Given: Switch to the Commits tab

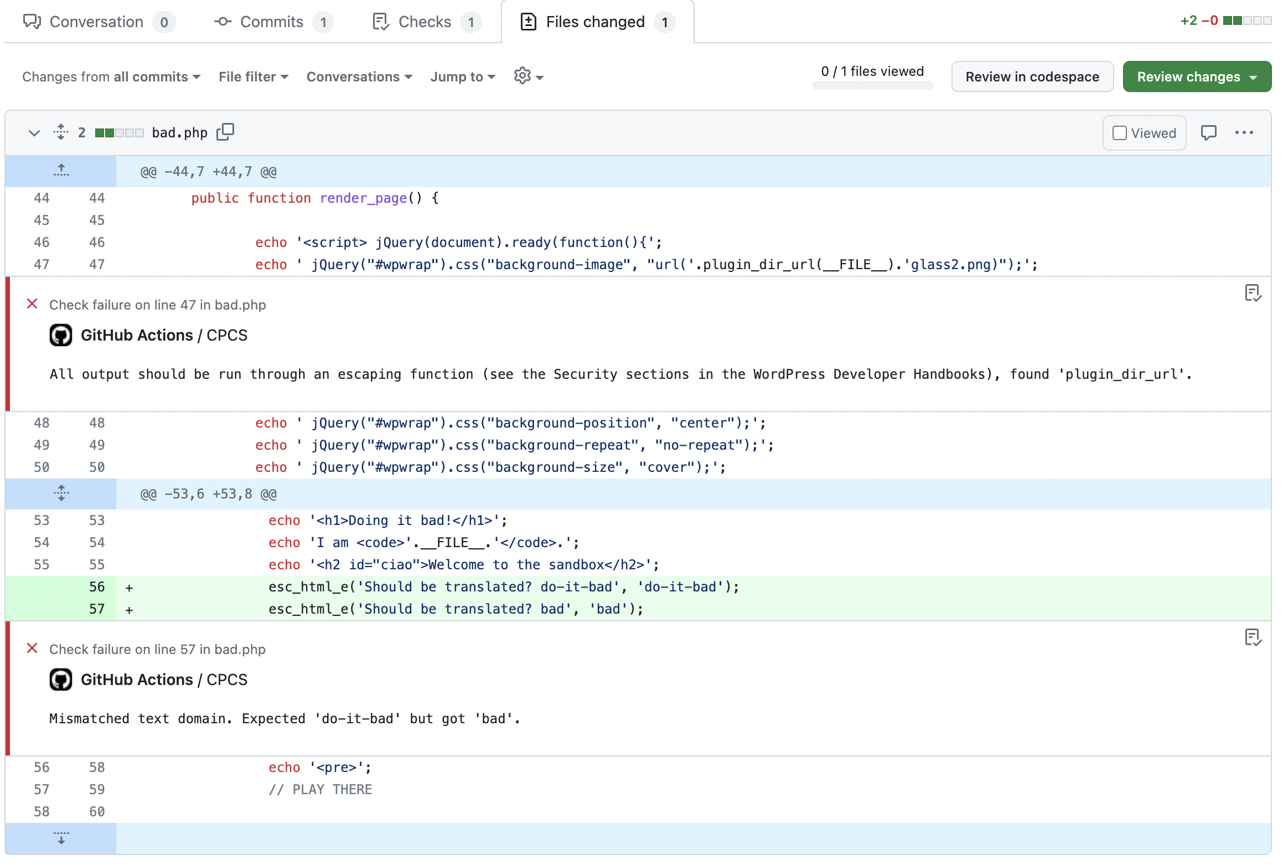Looking at the screenshot, I should [x=272, y=22].
